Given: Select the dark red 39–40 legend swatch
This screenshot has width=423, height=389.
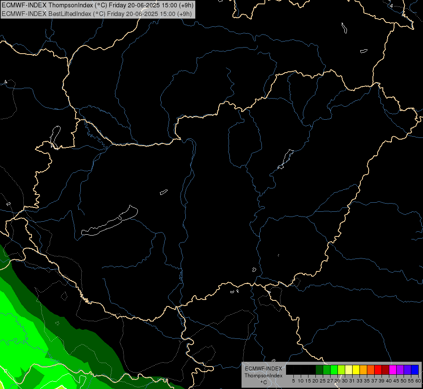Looking at the screenshot, I should tap(385, 370).
